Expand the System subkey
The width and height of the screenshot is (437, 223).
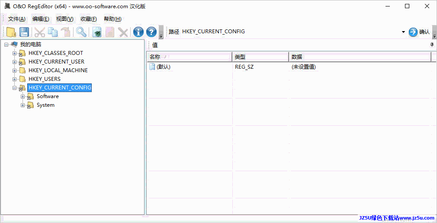coord(23,105)
